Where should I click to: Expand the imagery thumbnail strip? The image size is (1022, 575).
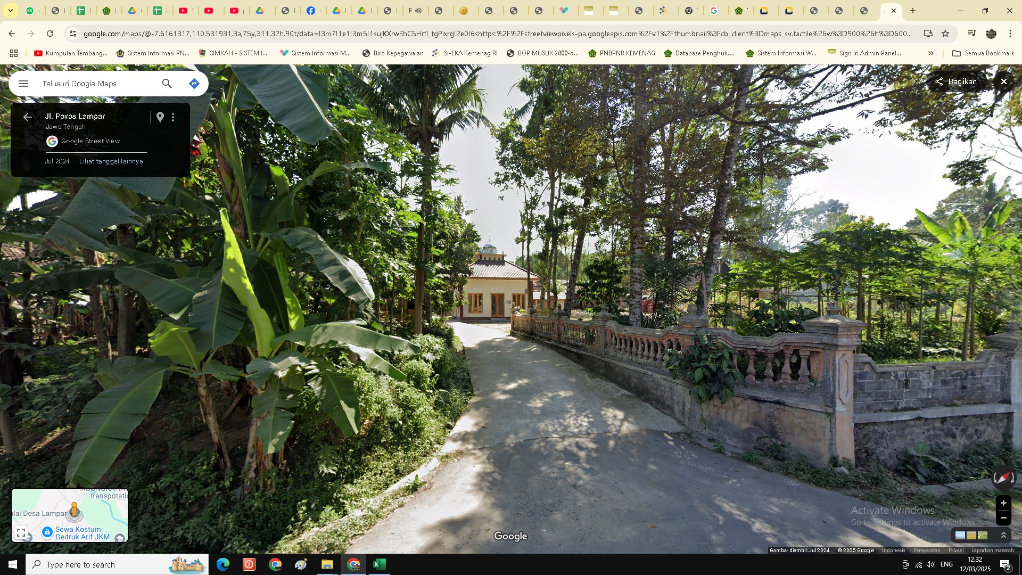click(1004, 535)
